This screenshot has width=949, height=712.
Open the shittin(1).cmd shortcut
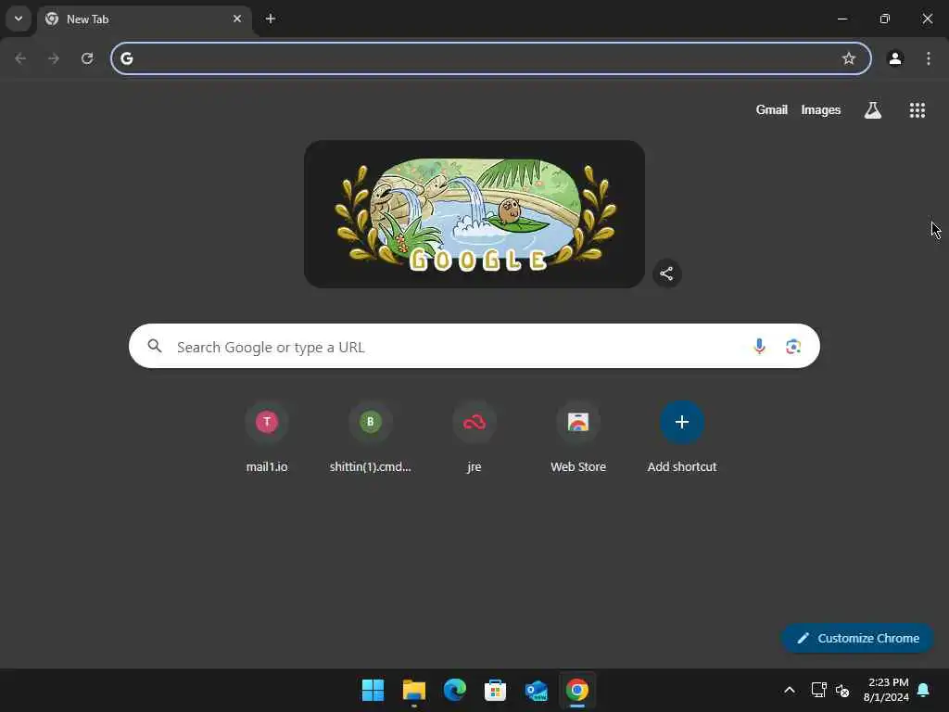pyautogui.click(x=371, y=438)
